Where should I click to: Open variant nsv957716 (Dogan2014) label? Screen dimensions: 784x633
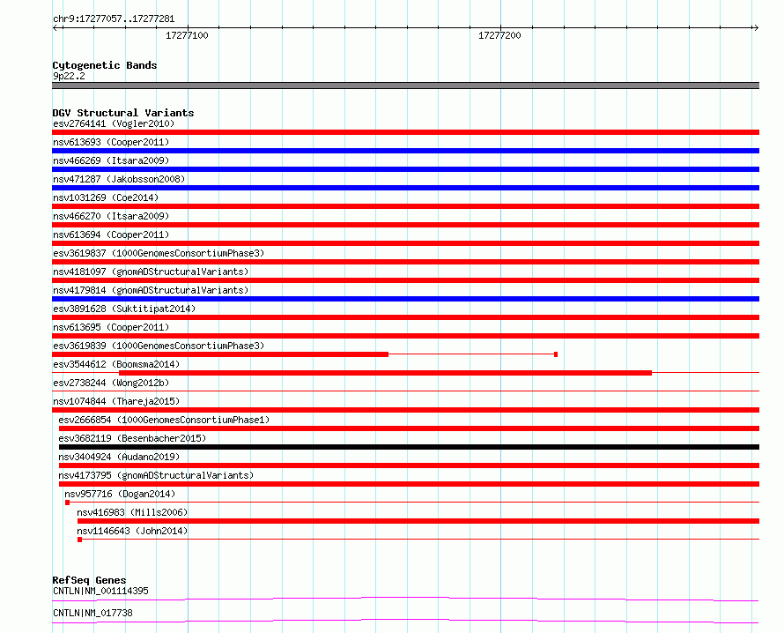coord(120,494)
